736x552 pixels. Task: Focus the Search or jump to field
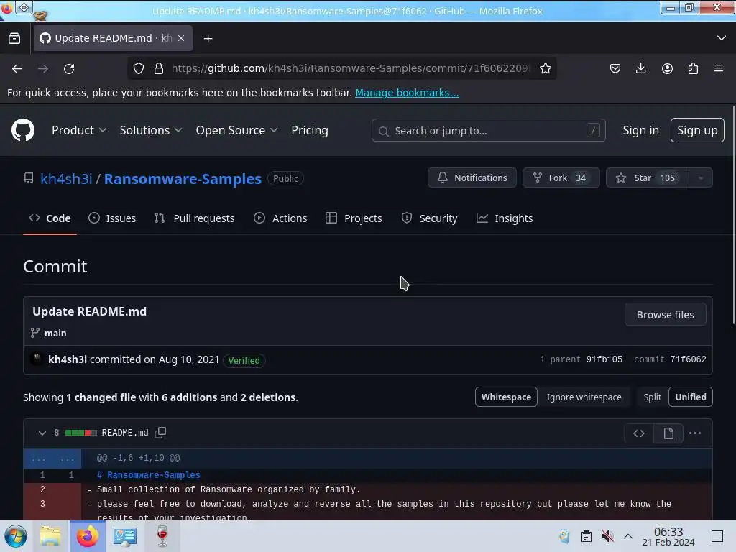pyautogui.click(x=488, y=131)
